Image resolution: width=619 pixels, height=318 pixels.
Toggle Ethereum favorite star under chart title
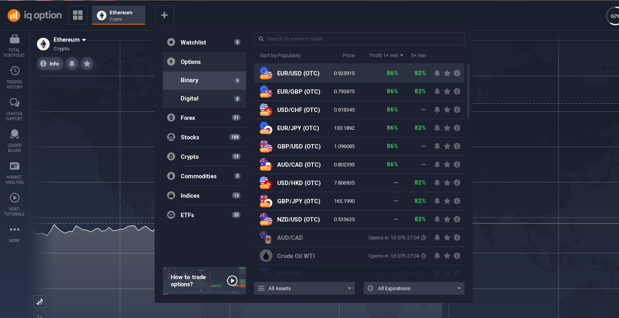click(87, 64)
